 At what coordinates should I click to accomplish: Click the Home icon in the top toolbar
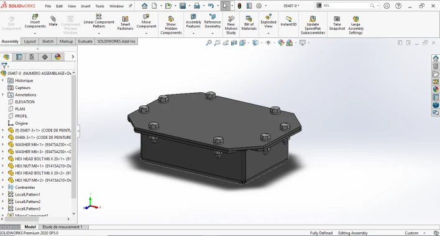(x=145, y=6)
